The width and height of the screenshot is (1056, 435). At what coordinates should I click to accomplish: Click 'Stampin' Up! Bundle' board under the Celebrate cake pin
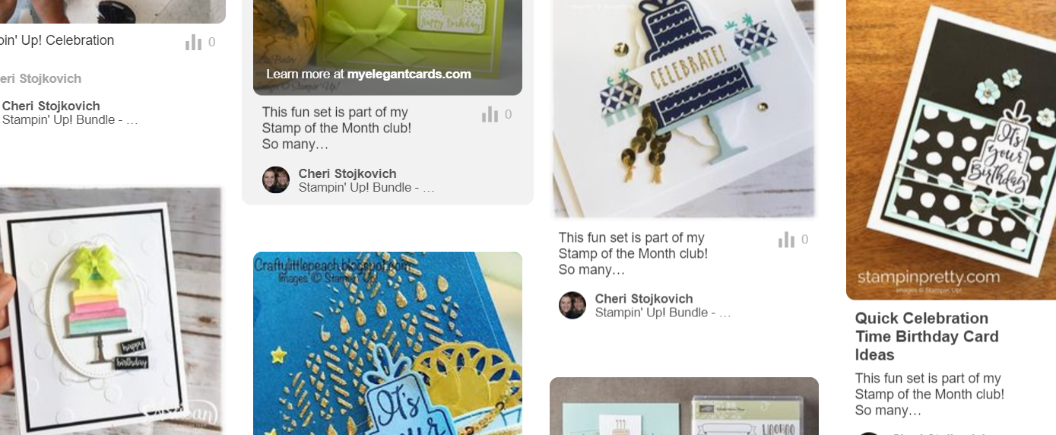(x=663, y=313)
